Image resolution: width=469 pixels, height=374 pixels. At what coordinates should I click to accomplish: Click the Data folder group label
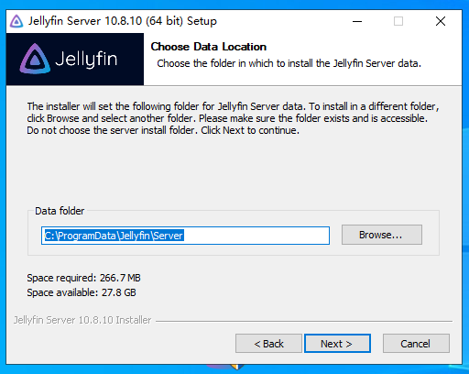click(60, 211)
